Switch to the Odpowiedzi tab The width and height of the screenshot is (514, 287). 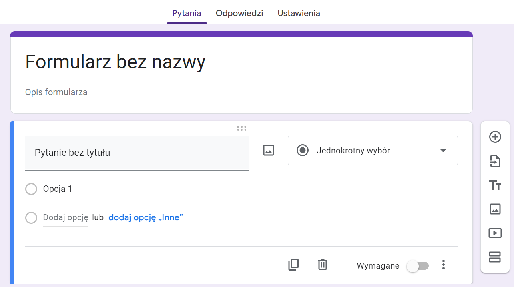[239, 13]
